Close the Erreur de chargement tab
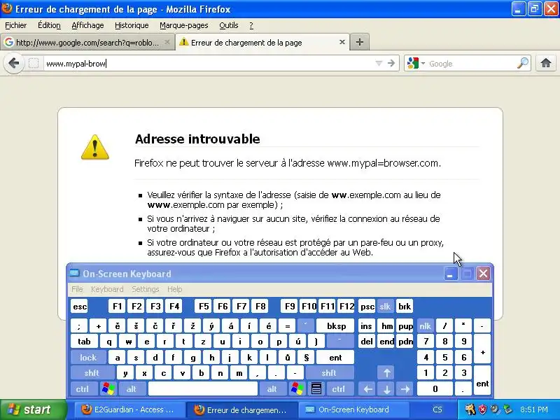 342,42
